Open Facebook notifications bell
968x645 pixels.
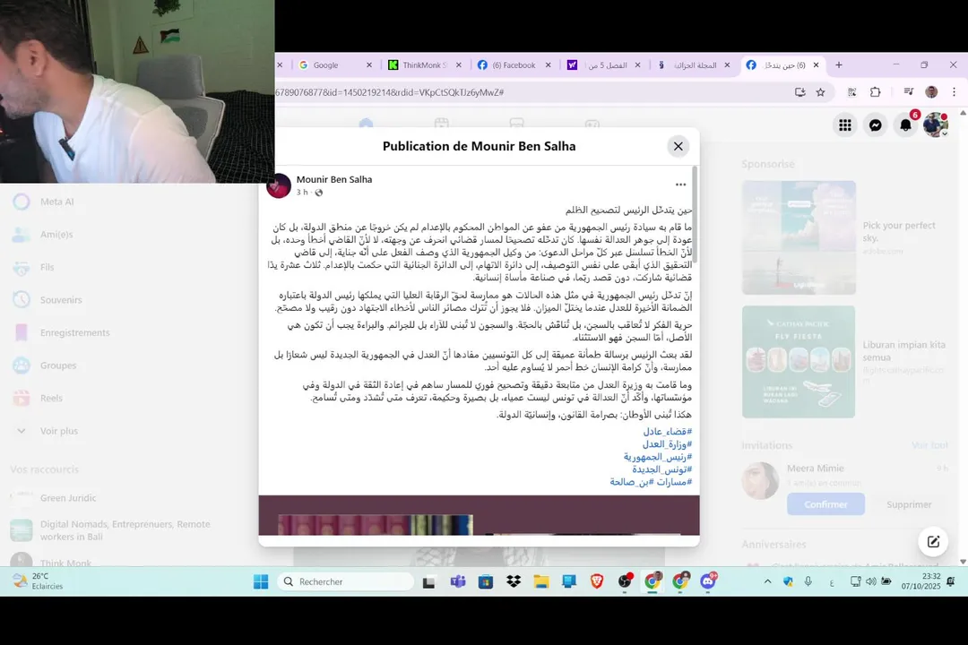905,125
